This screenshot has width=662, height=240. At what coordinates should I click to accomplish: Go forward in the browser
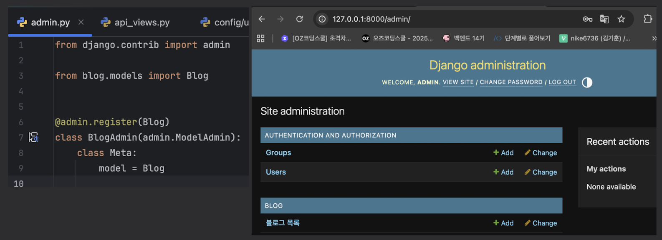280,19
